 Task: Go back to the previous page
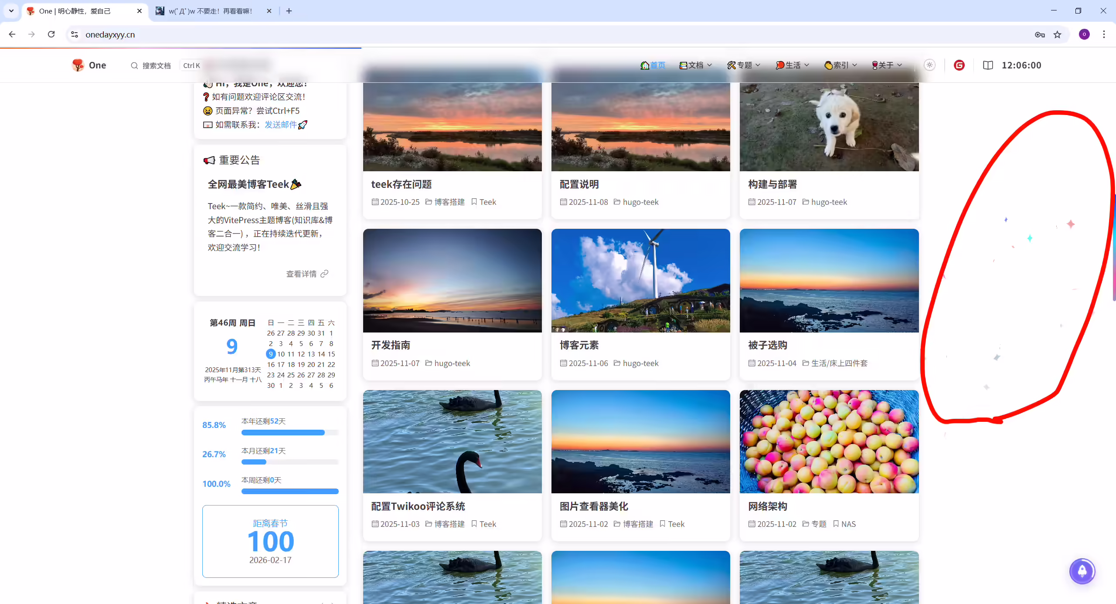point(12,34)
